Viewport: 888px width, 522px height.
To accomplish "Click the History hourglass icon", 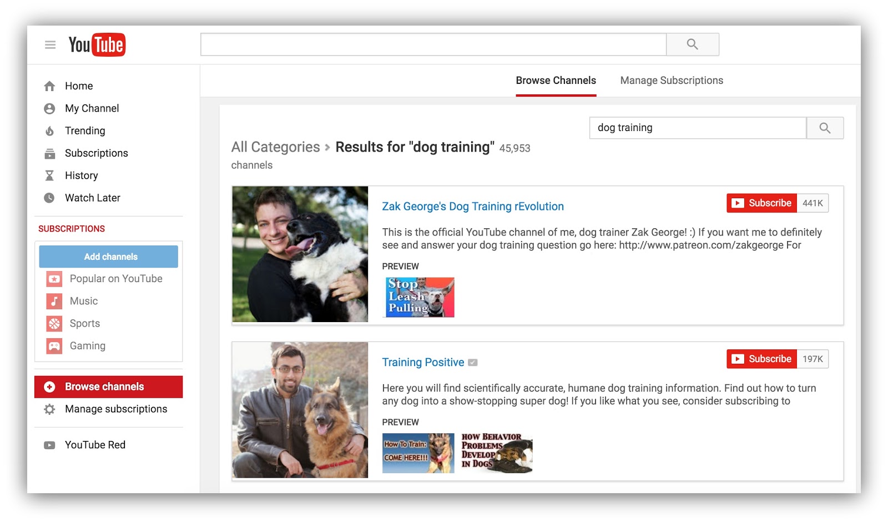I will tap(49, 175).
